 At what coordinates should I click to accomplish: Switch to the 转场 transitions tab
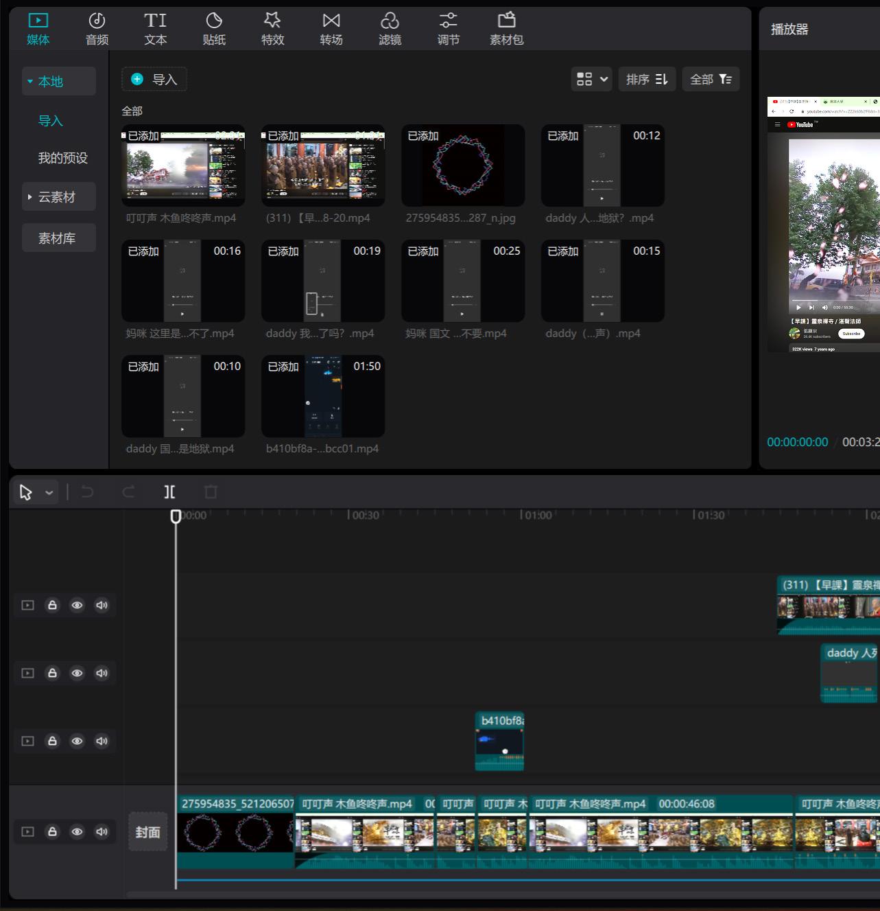(331, 30)
